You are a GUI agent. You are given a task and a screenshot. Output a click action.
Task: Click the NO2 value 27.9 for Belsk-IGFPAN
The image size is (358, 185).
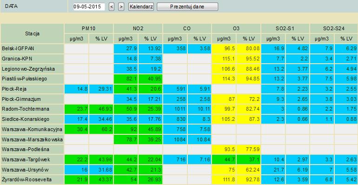tap(126, 49)
